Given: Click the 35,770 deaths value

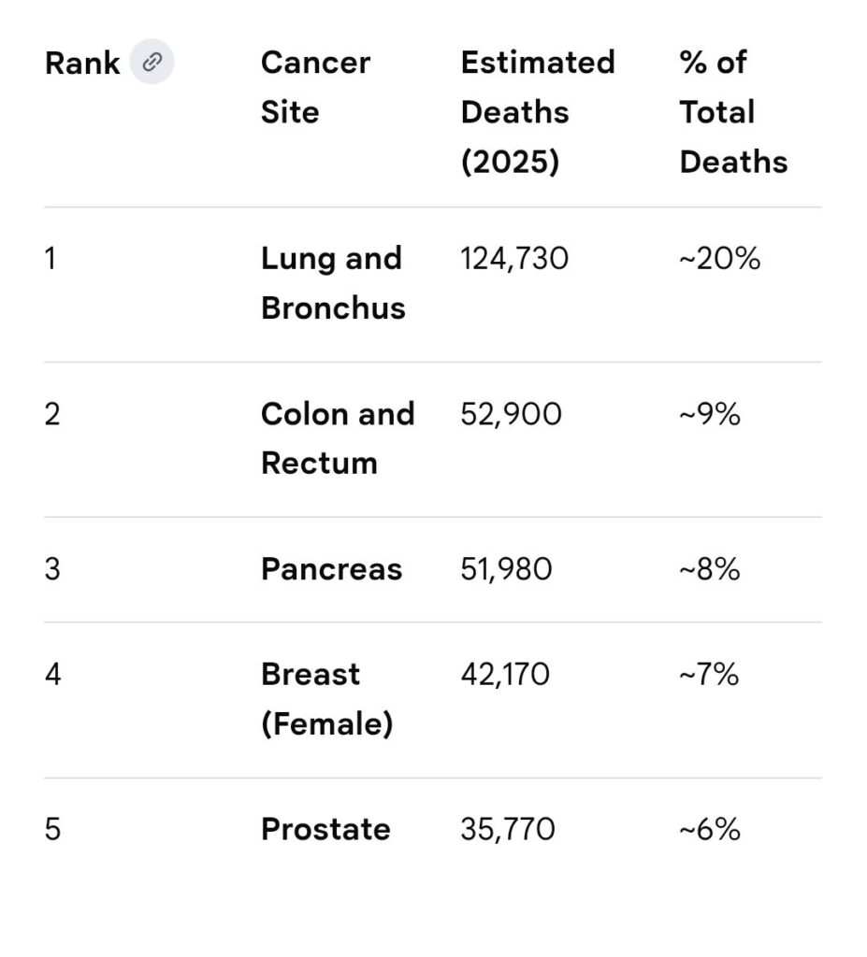Looking at the screenshot, I should pos(507,829).
